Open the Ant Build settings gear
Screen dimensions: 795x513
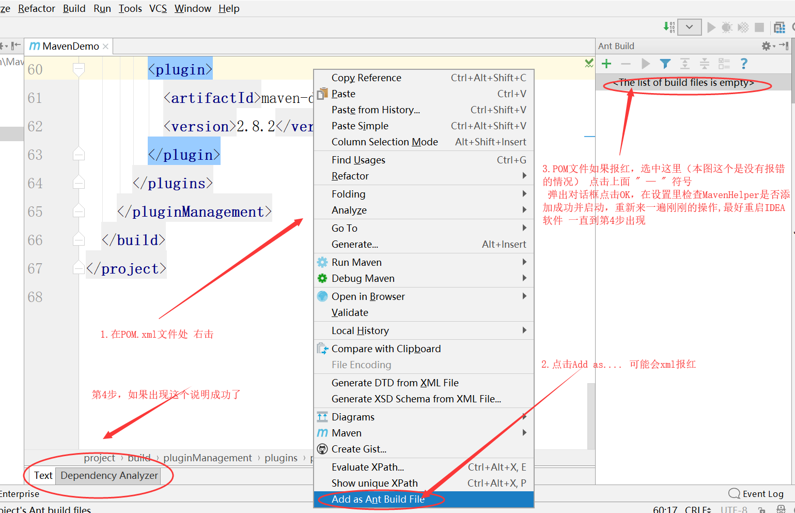(766, 46)
